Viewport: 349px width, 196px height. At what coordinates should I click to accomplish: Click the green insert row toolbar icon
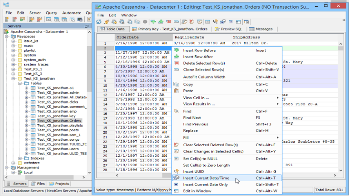[x=153, y=22]
